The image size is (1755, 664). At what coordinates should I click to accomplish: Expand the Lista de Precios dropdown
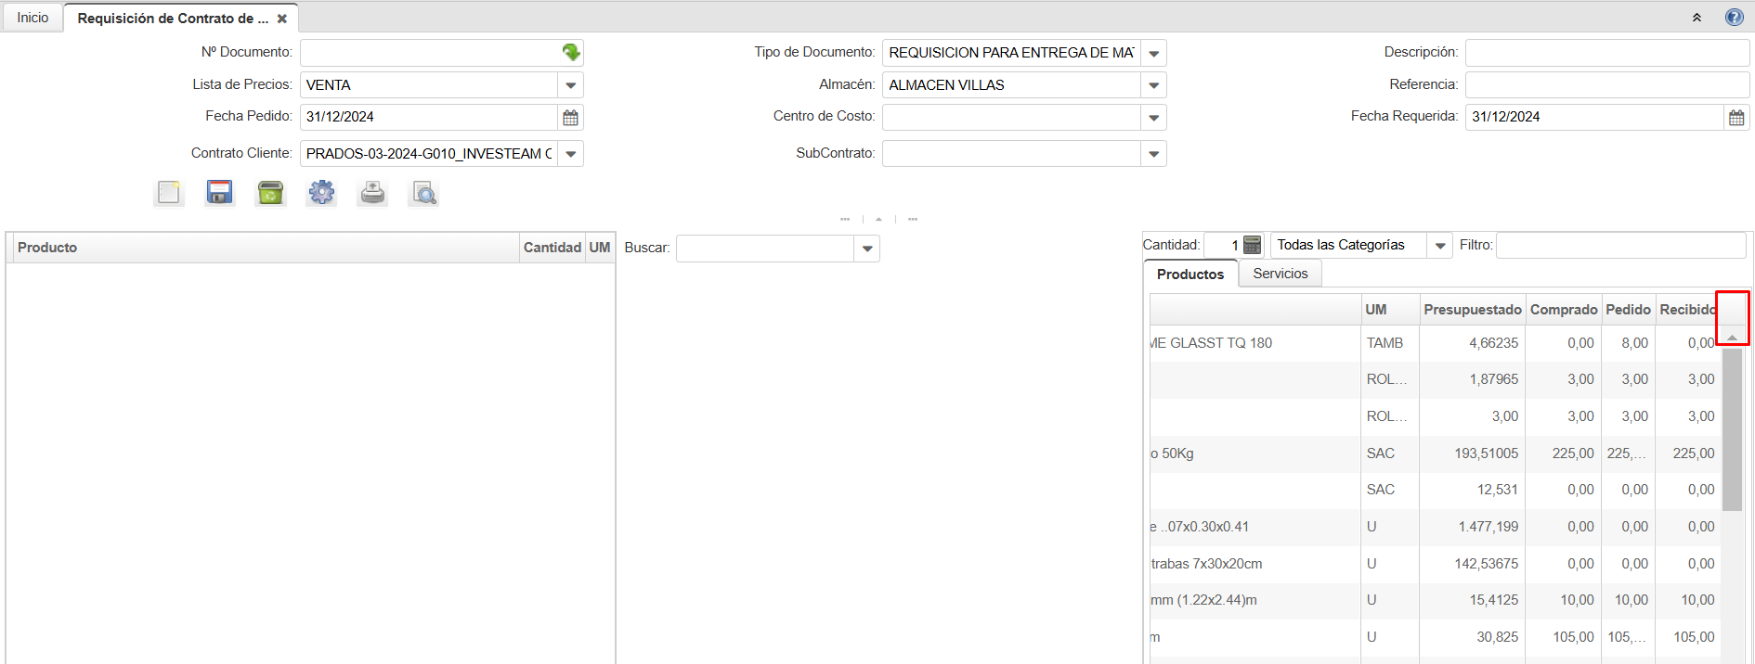[x=571, y=85]
